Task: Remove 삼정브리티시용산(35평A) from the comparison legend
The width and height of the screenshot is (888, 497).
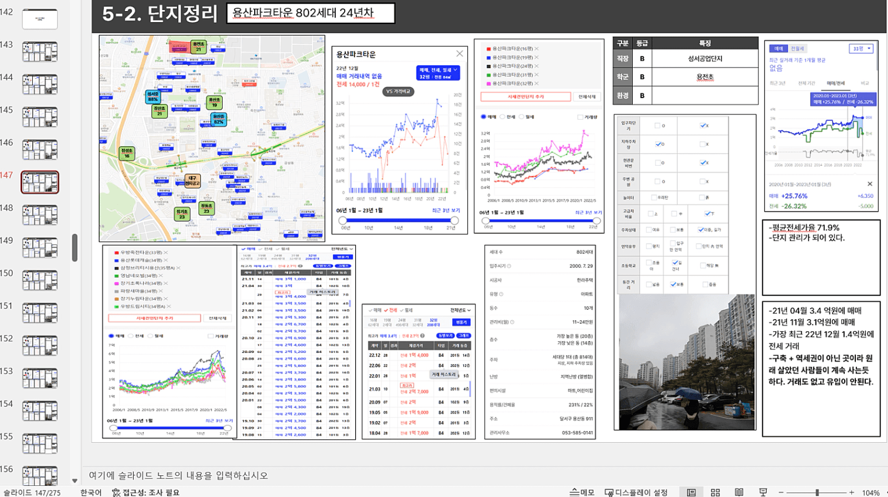Action: coord(178,268)
